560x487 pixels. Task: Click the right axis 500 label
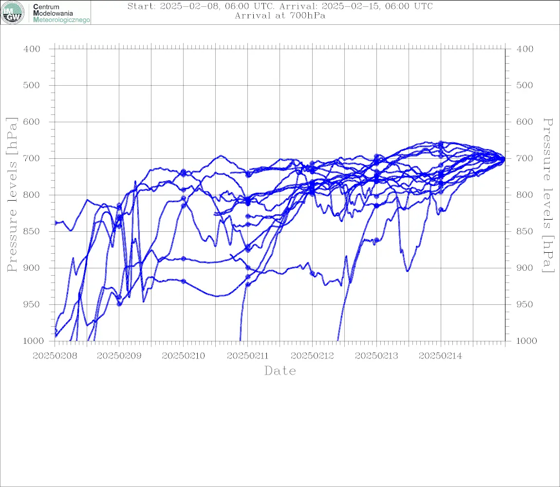pos(524,85)
